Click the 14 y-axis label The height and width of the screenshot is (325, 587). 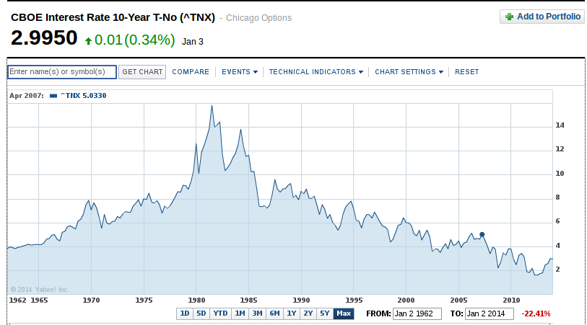pyautogui.click(x=560, y=125)
